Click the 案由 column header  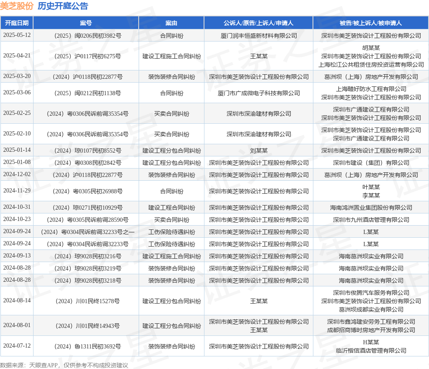[171, 23]
